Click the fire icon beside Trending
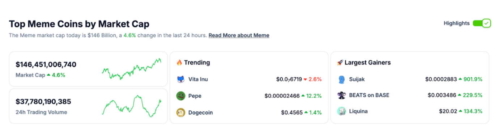This screenshot has width=494, height=132. click(x=179, y=63)
